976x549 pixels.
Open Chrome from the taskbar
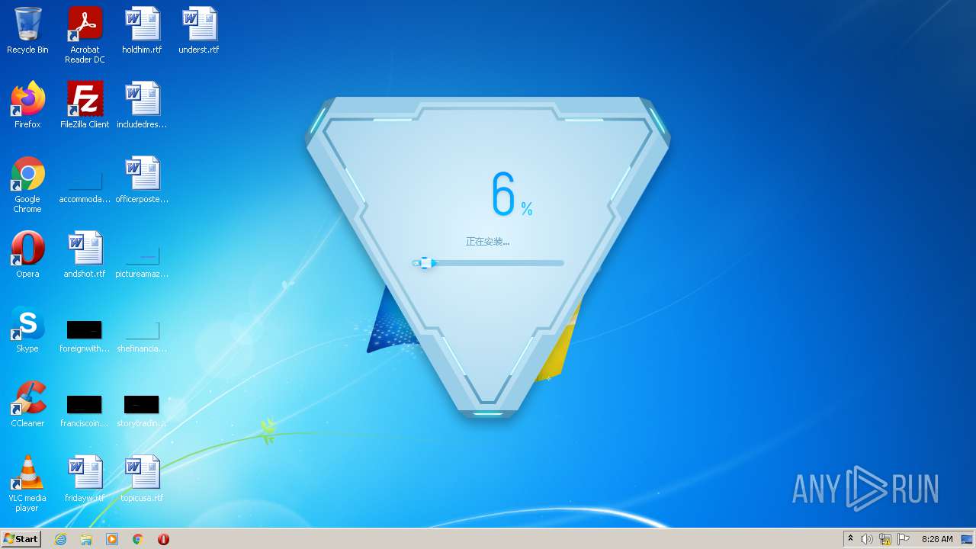138,539
